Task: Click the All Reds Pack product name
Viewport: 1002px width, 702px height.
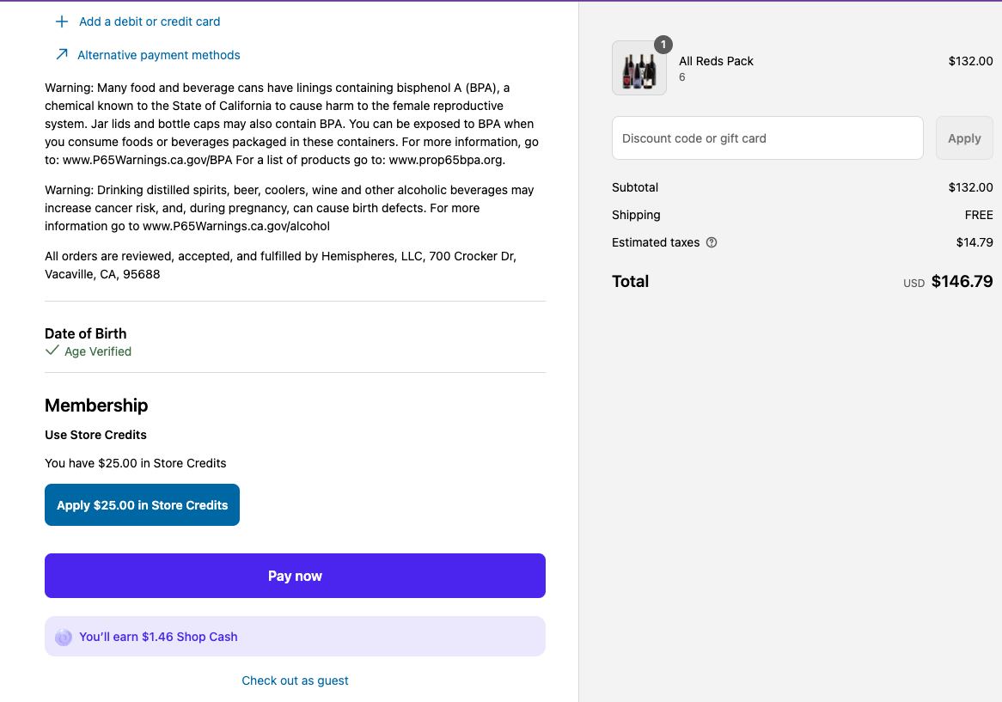Action: tap(716, 61)
